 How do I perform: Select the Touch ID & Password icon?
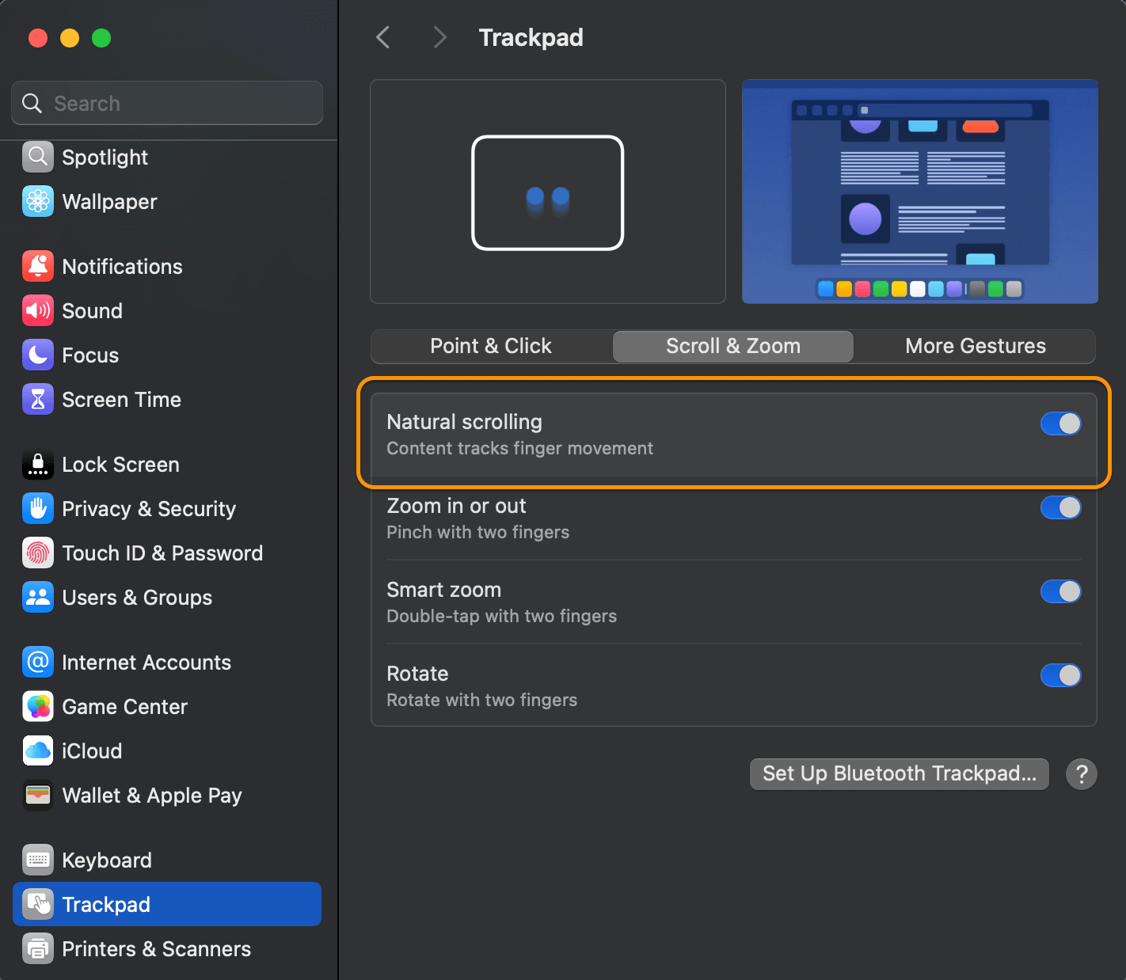[37, 553]
